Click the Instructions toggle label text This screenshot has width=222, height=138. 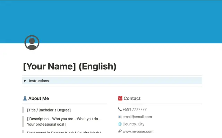[x=39, y=81]
